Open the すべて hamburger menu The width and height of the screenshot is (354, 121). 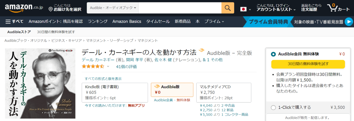coord(14,22)
